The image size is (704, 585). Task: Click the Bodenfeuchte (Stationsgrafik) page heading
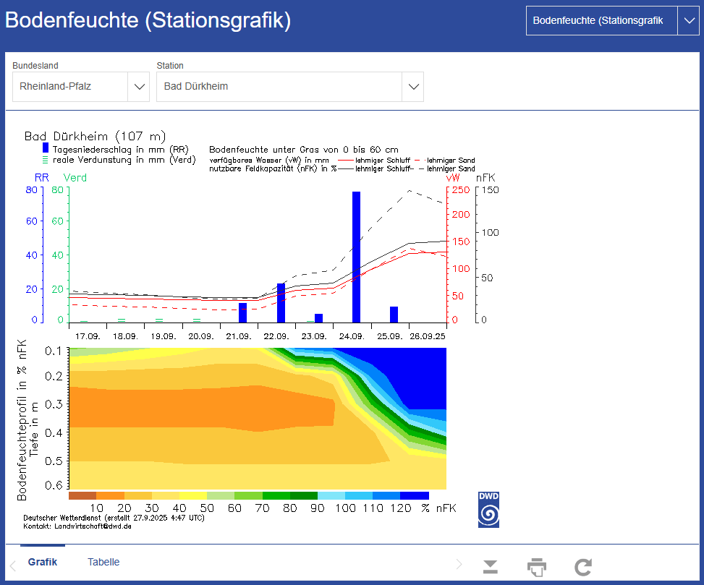pos(148,20)
